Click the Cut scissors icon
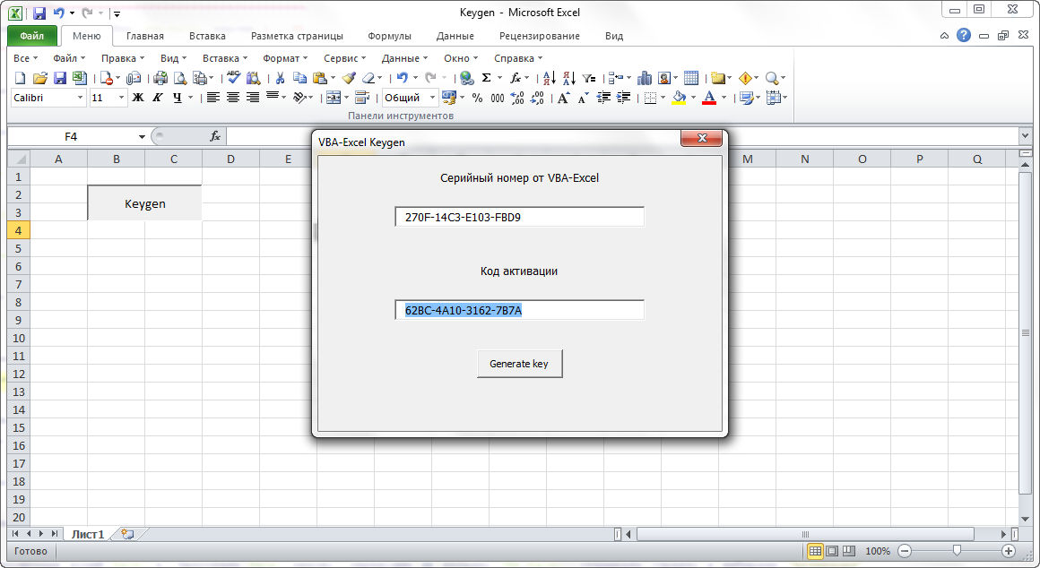1040x568 pixels. 280,78
